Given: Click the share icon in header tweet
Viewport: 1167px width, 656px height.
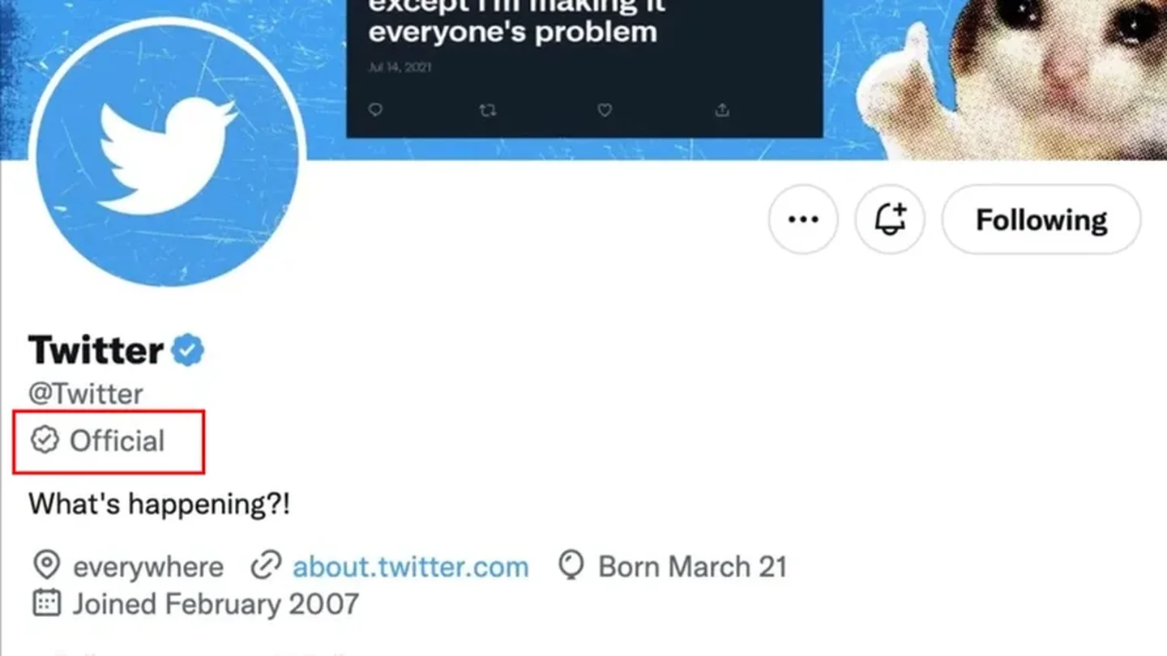Looking at the screenshot, I should [x=722, y=110].
